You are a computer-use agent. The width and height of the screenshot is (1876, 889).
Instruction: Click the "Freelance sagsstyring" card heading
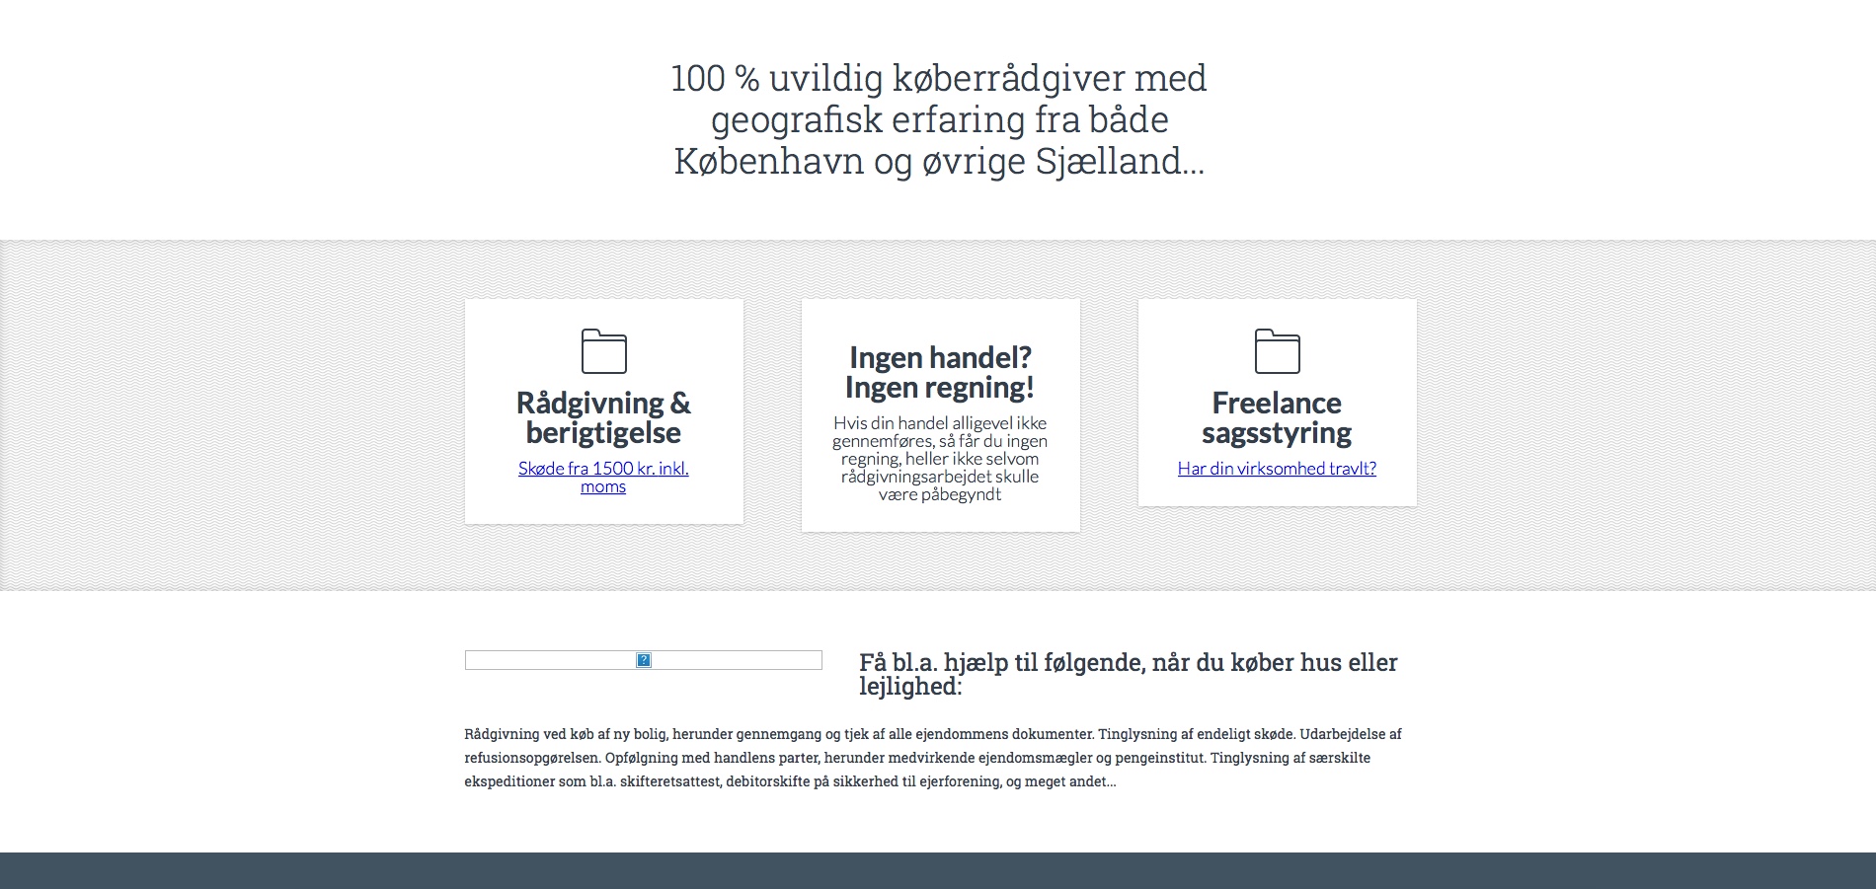(x=1277, y=417)
